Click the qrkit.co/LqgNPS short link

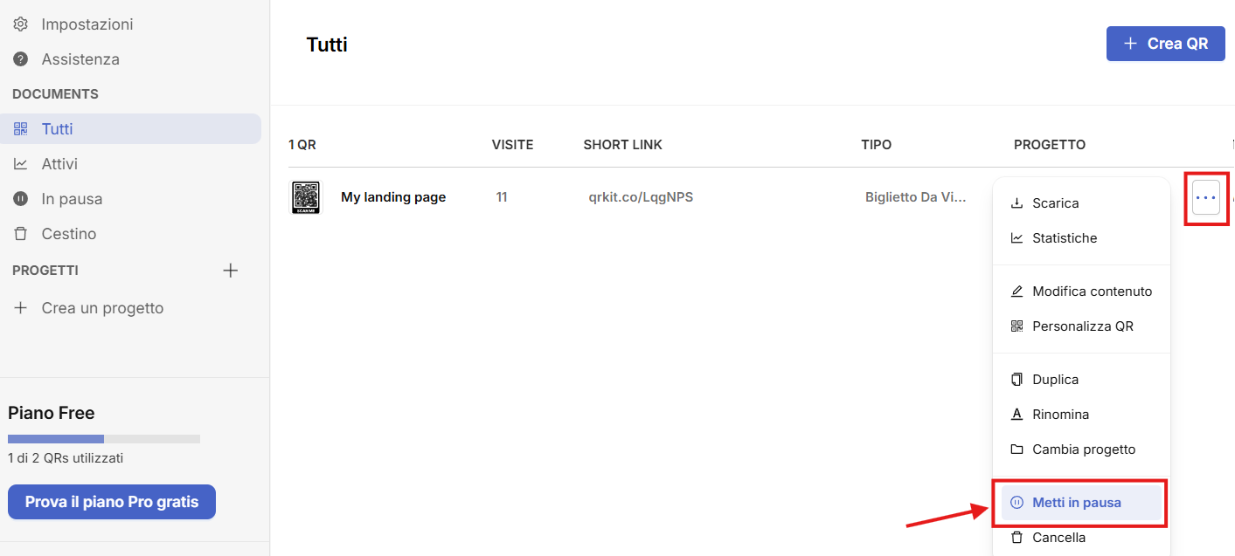[x=641, y=197]
